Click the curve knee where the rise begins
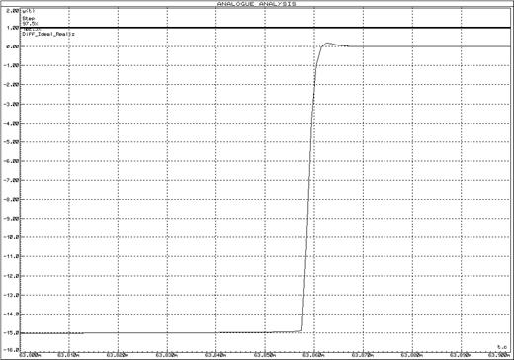The image size is (514, 360). click(301, 329)
